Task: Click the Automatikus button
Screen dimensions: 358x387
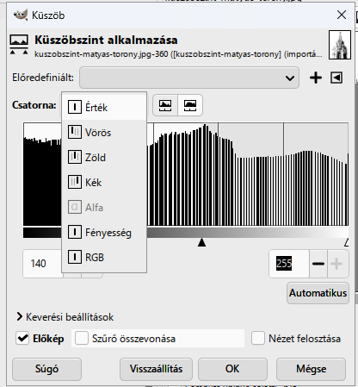Action: point(318,293)
